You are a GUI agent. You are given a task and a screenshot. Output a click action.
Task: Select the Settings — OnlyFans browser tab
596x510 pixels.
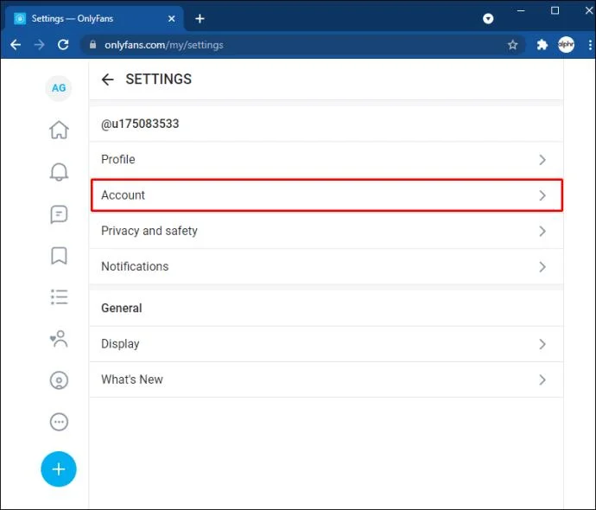coord(93,19)
